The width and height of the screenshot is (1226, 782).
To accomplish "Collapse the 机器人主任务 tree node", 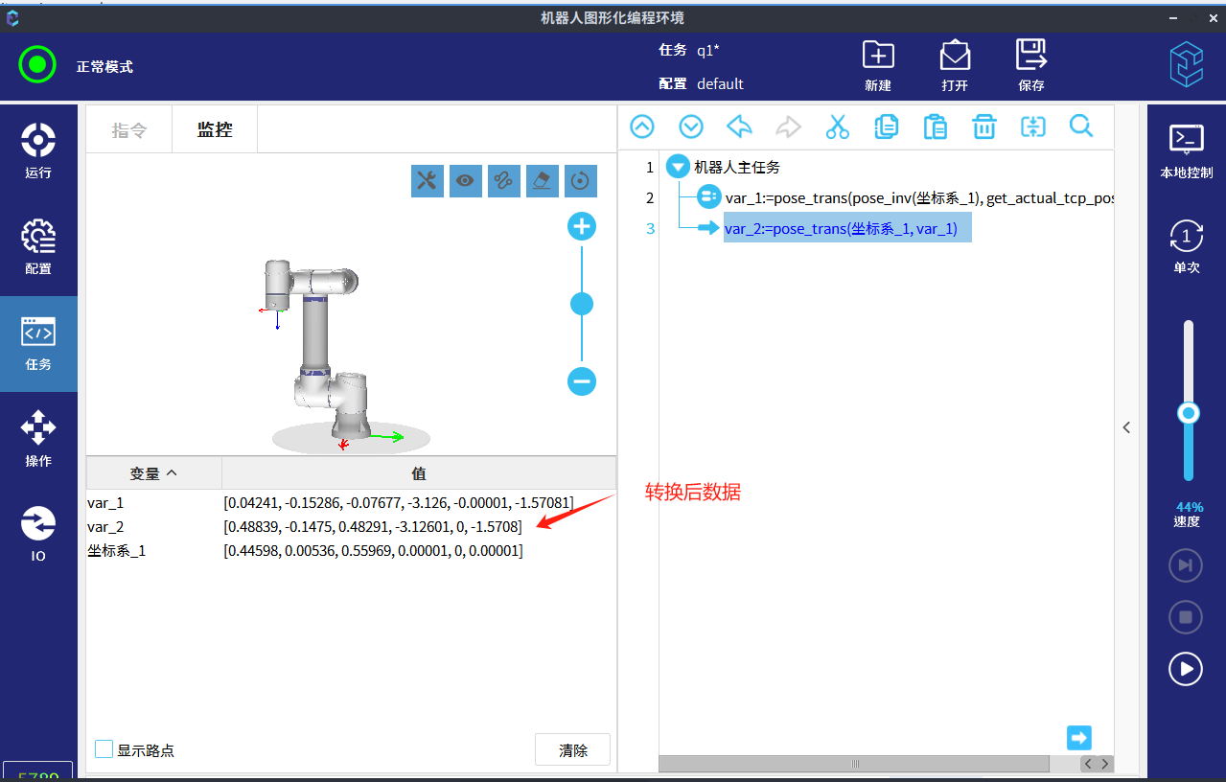I will pos(678,167).
